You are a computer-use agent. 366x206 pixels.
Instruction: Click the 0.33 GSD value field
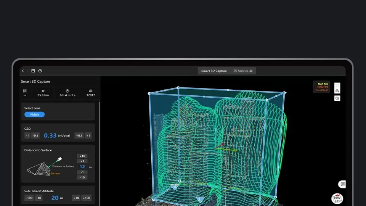pos(50,135)
